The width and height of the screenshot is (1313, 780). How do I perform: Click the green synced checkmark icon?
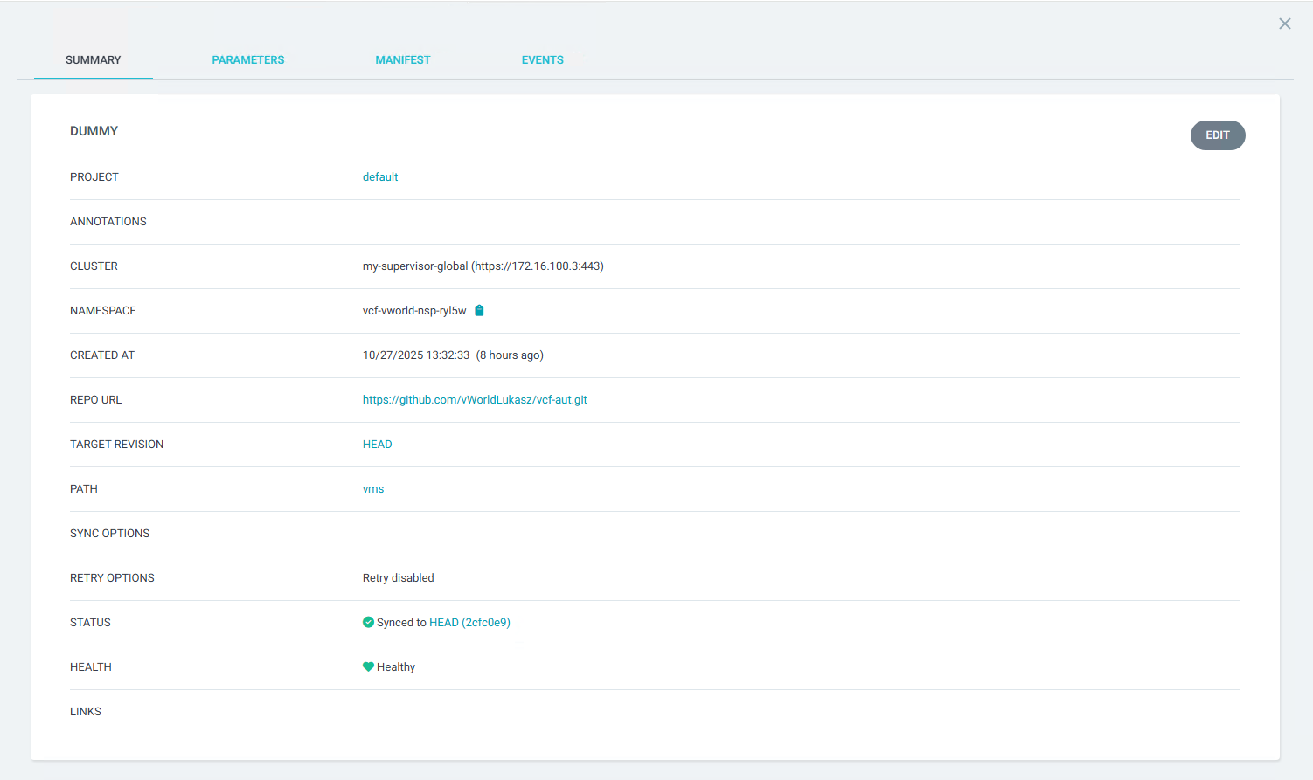point(368,623)
